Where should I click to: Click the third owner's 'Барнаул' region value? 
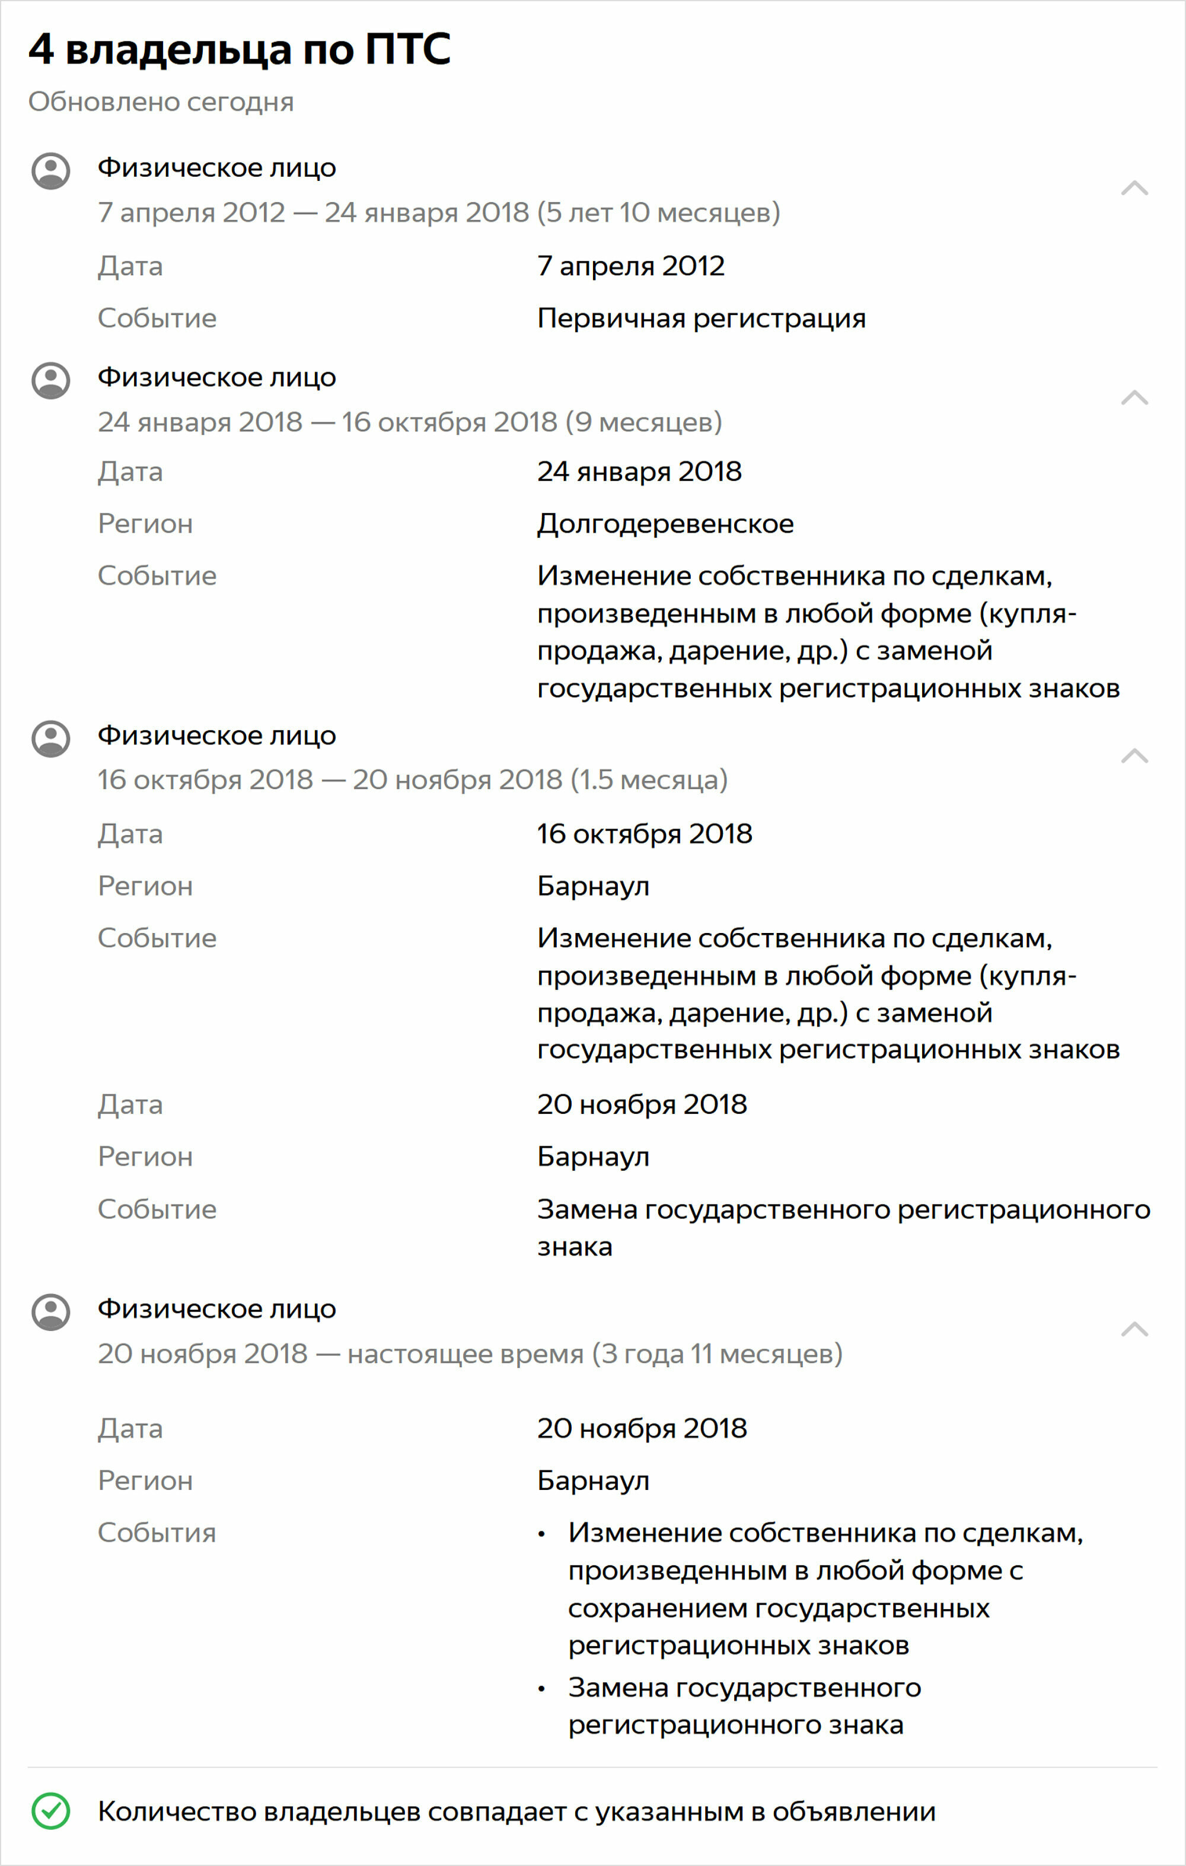pyautogui.click(x=594, y=886)
